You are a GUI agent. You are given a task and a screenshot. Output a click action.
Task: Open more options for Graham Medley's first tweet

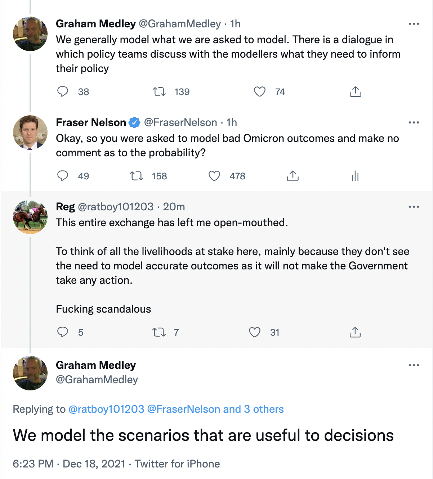414,24
